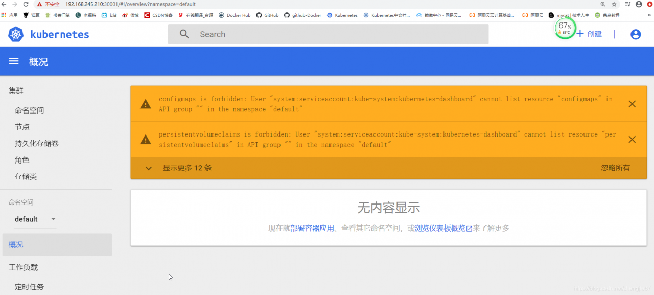Open the hamburger navigation menu
Viewport: 654px width, 295px height.
(13, 61)
